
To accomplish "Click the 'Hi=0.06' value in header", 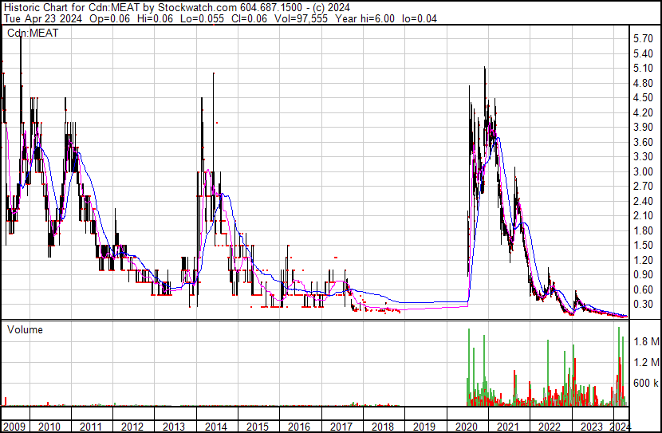I will [x=156, y=18].
